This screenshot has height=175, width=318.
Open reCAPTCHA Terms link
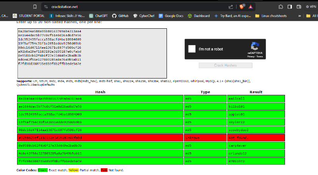tap(260, 57)
